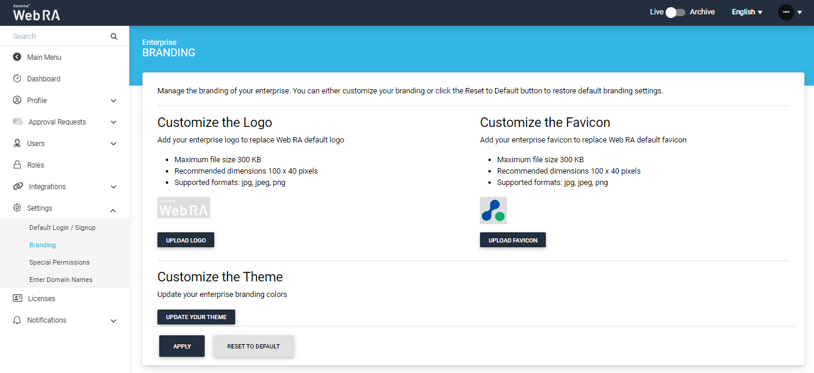The image size is (814, 373).
Task: Click the search magnifier icon
Action: [x=114, y=37]
